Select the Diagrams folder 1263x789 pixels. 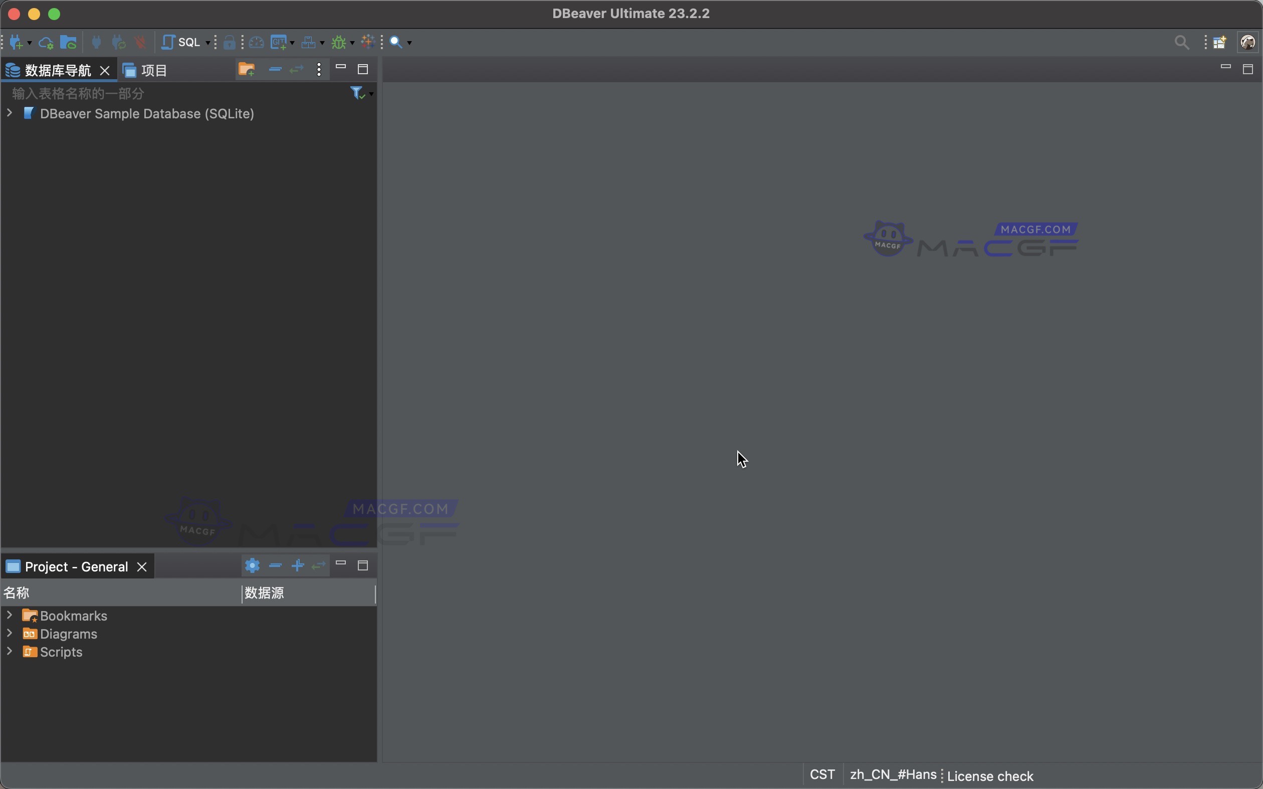(x=60, y=634)
